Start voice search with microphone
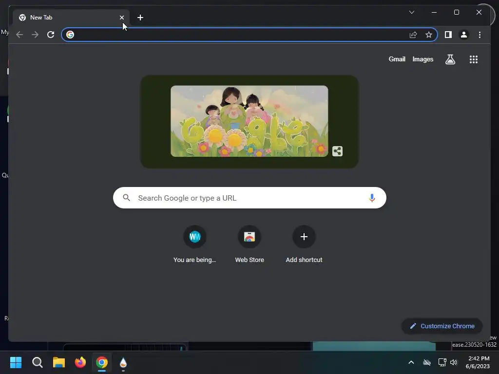499x374 pixels. point(372,198)
